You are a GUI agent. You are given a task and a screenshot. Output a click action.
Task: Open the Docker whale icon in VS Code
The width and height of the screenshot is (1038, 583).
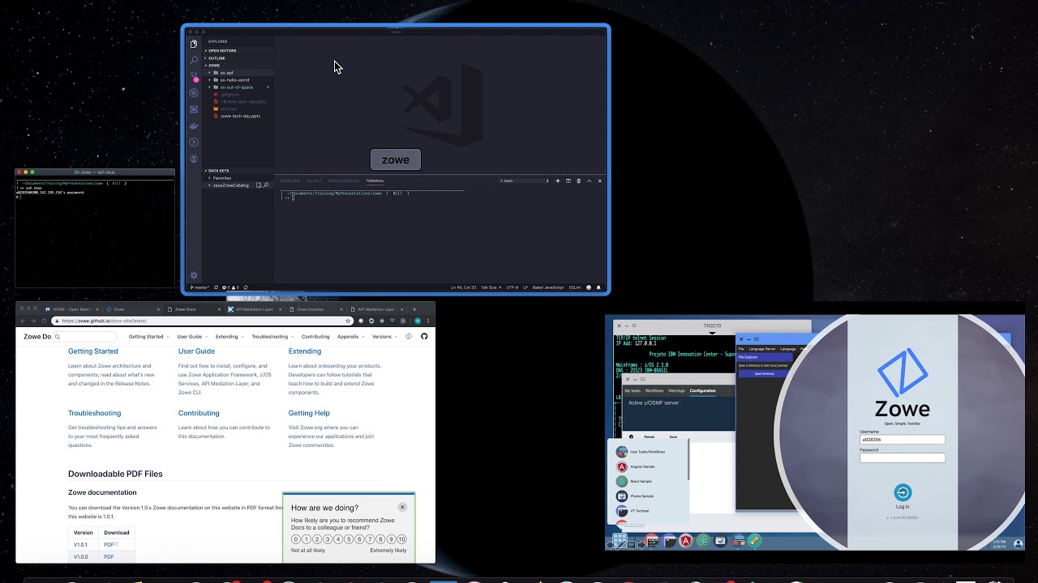pyautogui.click(x=194, y=126)
